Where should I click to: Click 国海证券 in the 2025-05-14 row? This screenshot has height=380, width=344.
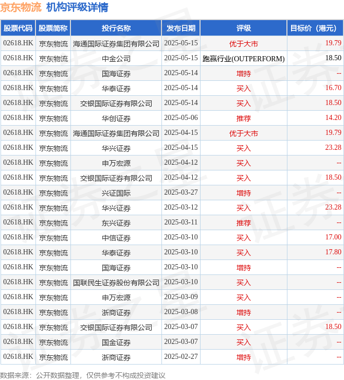click(116, 74)
